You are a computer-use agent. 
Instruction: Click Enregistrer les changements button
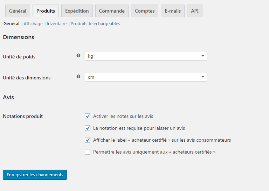[x=35, y=175]
